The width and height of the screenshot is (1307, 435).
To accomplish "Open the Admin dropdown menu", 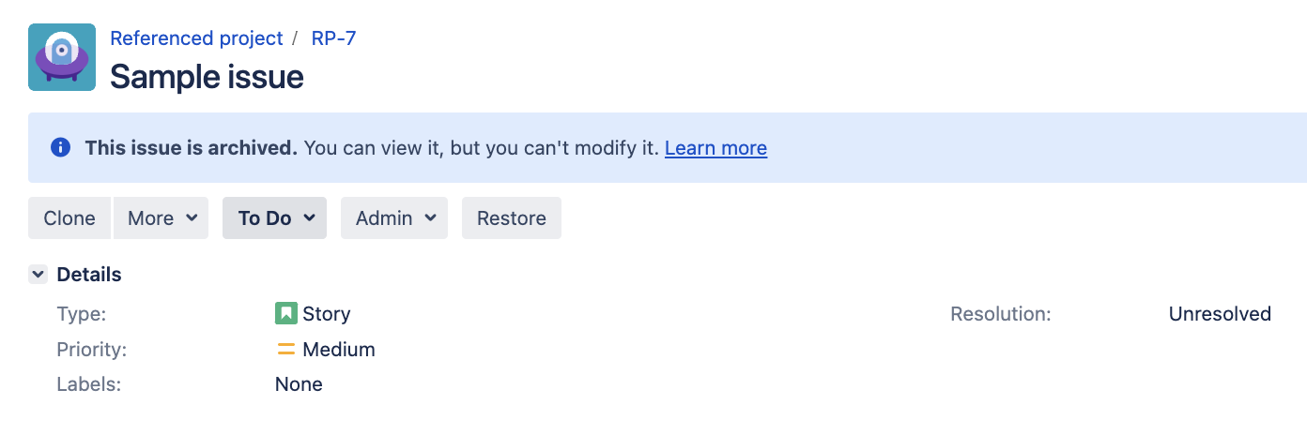I will coord(393,218).
